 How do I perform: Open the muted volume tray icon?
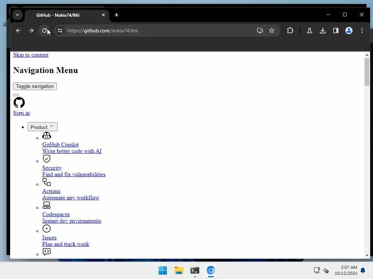[x=326, y=270]
